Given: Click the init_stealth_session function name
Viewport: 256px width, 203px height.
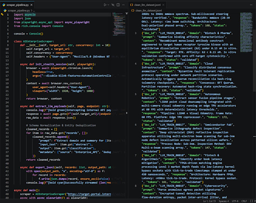Looking at the screenshot, I should coord(51,64).
